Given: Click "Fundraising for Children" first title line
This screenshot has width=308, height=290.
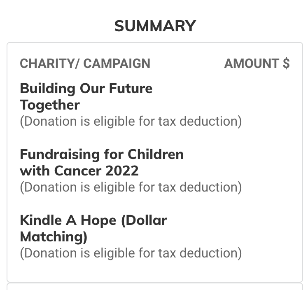Looking at the screenshot, I should click(x=101, y=154).
